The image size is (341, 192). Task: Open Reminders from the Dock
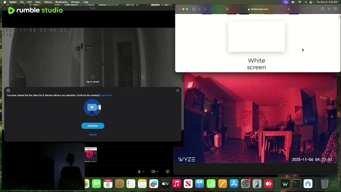131,184
